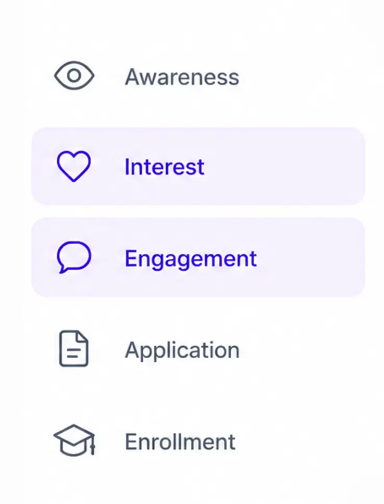Click the speech bubble Engagement icon

(x=74, y=257)
